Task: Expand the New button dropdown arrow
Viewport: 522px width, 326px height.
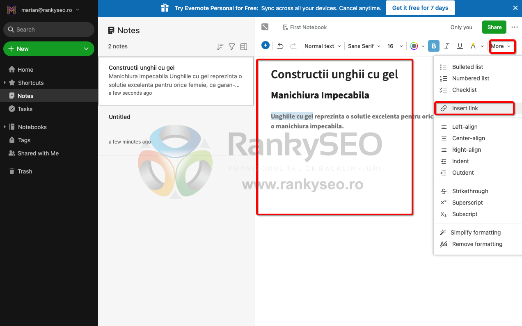Action: [x=86, y=49]
